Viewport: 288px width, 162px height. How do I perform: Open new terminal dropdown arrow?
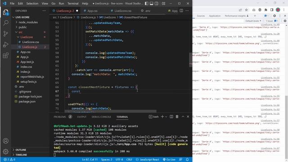166,117
